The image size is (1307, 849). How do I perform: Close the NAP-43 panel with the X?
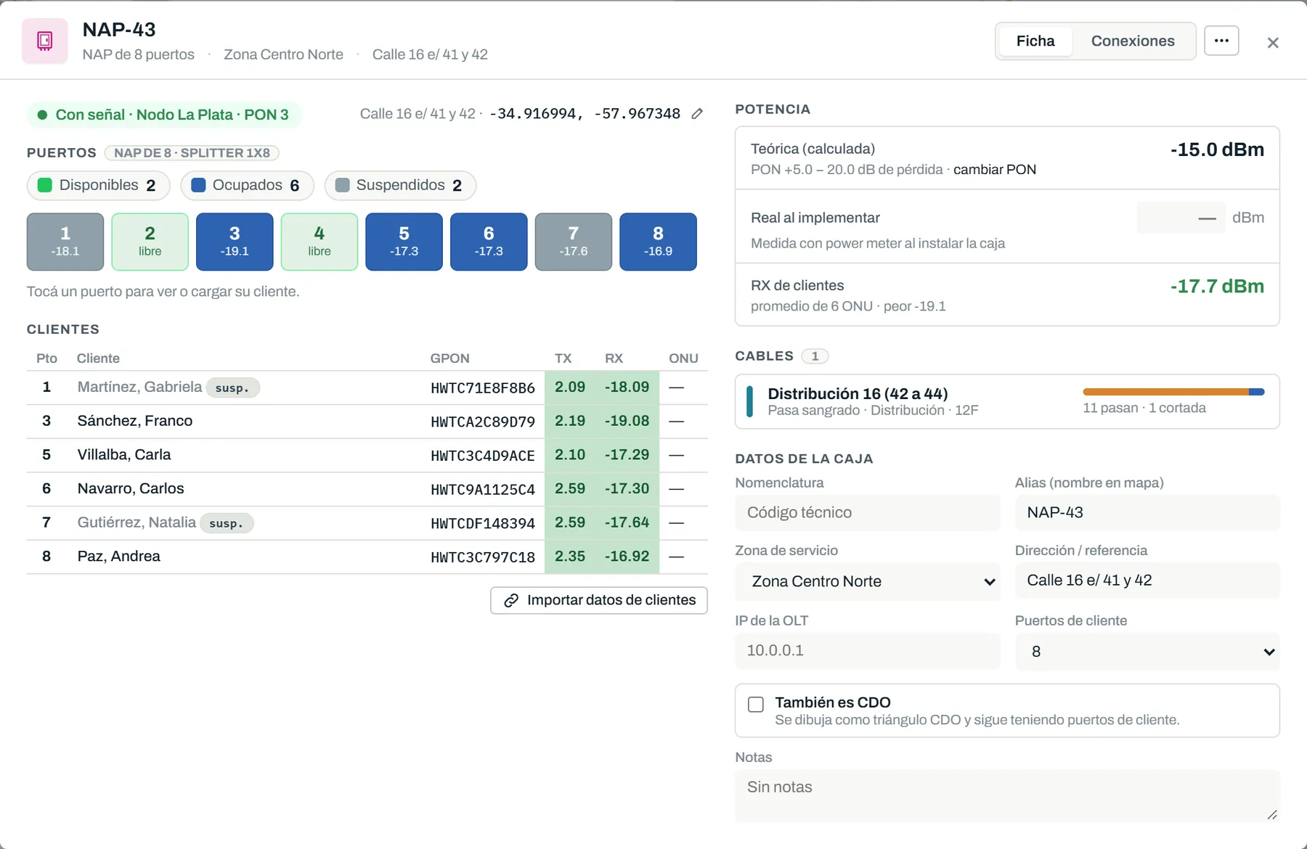(x=1273, y=43)
